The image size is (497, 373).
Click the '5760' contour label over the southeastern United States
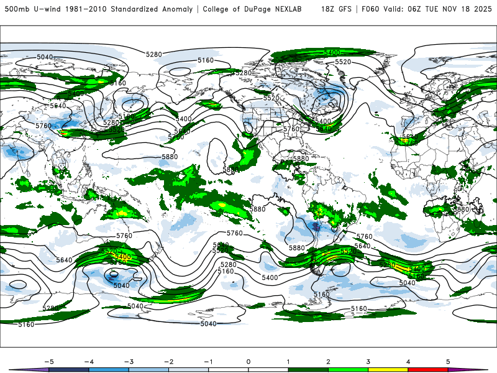tap(291, 129)
